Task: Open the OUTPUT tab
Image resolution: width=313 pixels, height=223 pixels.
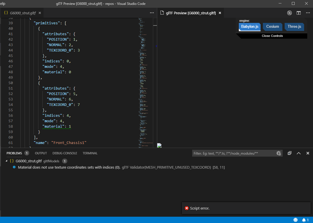Action: coord(41,153)
